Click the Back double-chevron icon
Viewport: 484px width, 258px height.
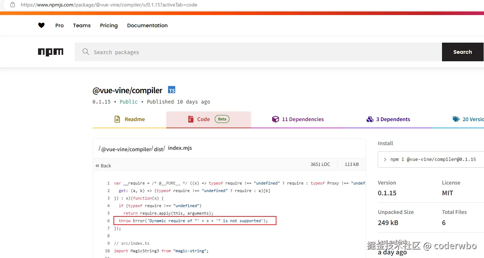(97, 166)
